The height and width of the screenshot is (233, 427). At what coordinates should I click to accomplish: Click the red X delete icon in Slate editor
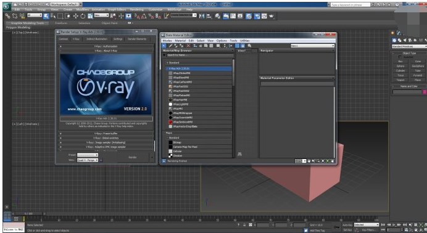tap(188, 46)
